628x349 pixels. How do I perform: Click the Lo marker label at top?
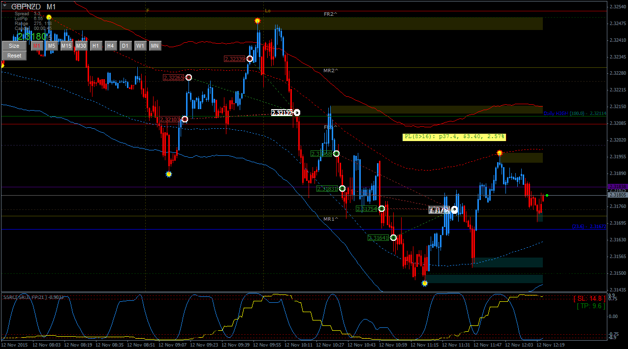pos(267,10)
